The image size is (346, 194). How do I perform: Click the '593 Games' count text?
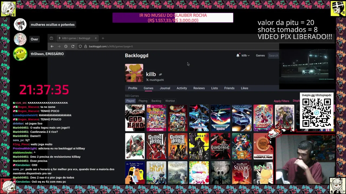132,96
